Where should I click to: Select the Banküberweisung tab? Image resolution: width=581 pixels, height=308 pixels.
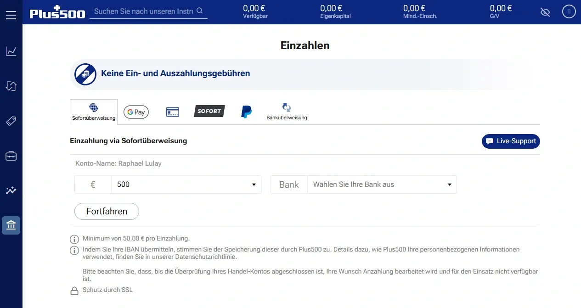point(287,112)
